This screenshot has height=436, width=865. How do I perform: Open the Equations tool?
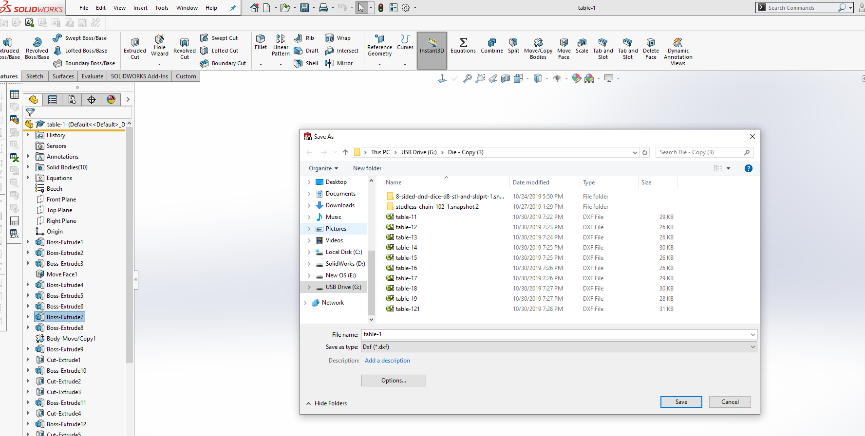coord(463,46)
